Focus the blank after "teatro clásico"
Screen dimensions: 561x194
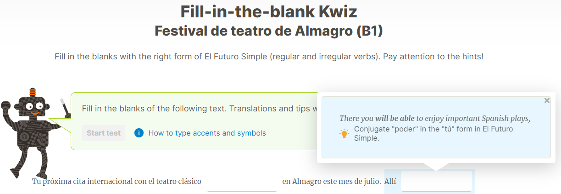(x=242, y=181)
